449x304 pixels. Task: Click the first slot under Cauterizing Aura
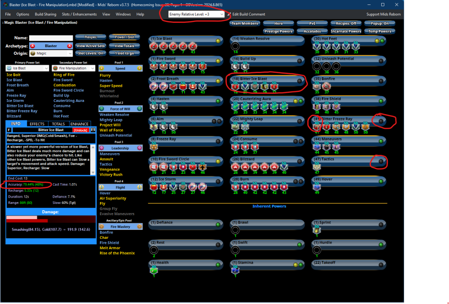click(235, 106)
